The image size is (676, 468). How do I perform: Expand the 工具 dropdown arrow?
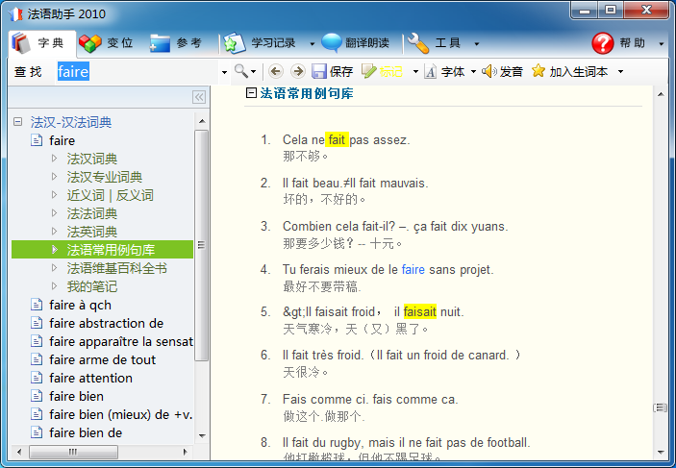[x=476, y=43]
